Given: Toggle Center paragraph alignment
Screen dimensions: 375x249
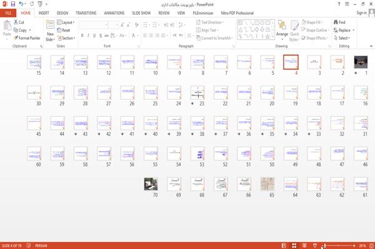Looking at the screenshot, I should [x=151, y=36].
